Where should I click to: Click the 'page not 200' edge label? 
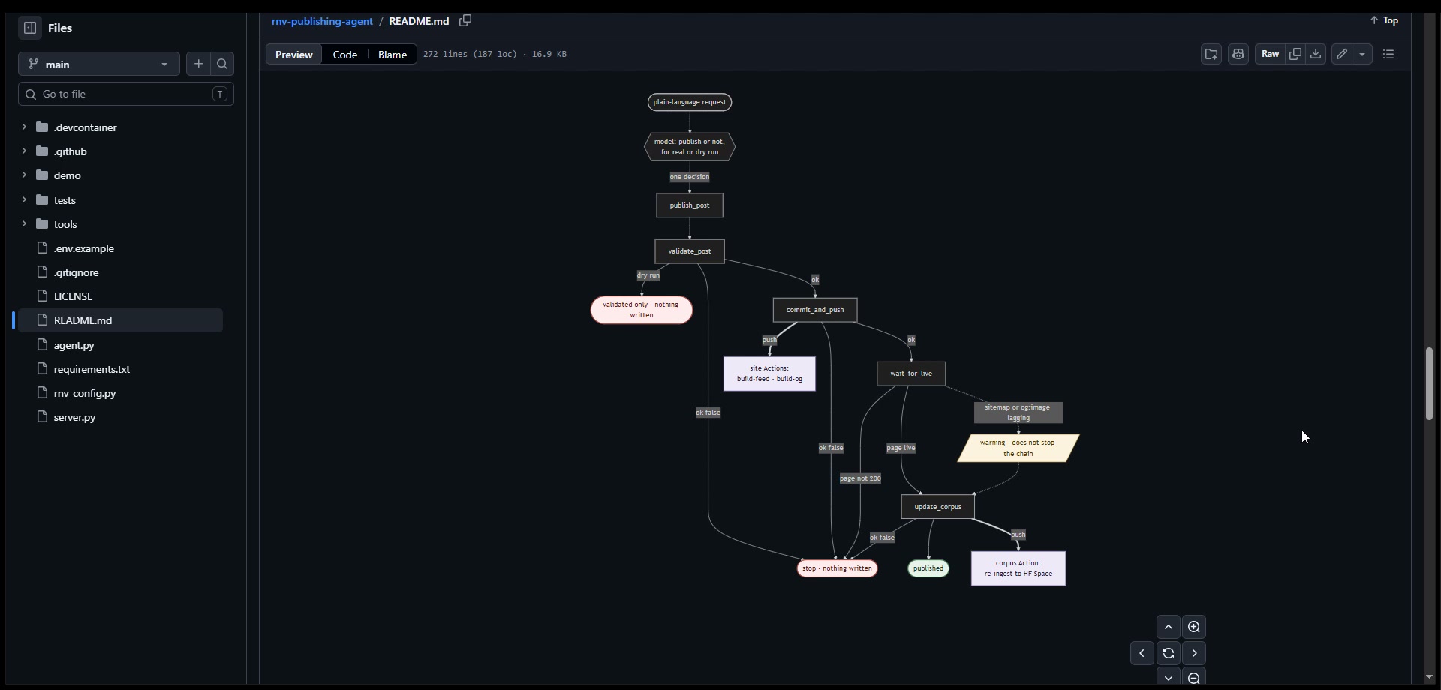pos(860,478)
